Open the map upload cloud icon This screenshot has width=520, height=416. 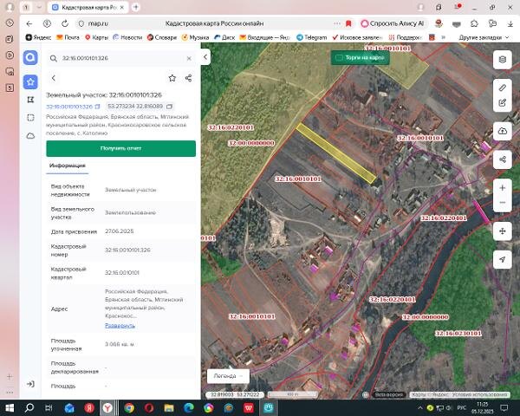point(502,131)
